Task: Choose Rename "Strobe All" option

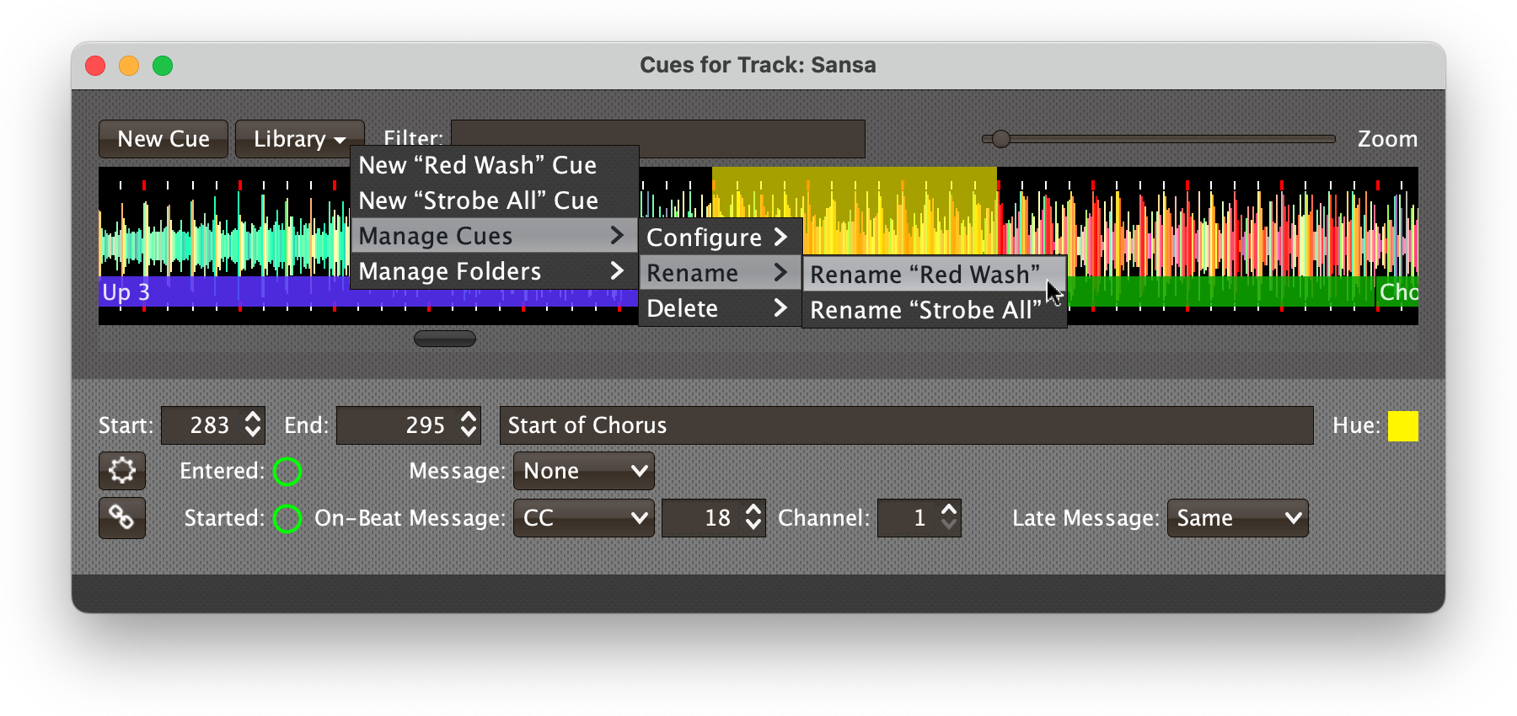Action: coord(934,310)
